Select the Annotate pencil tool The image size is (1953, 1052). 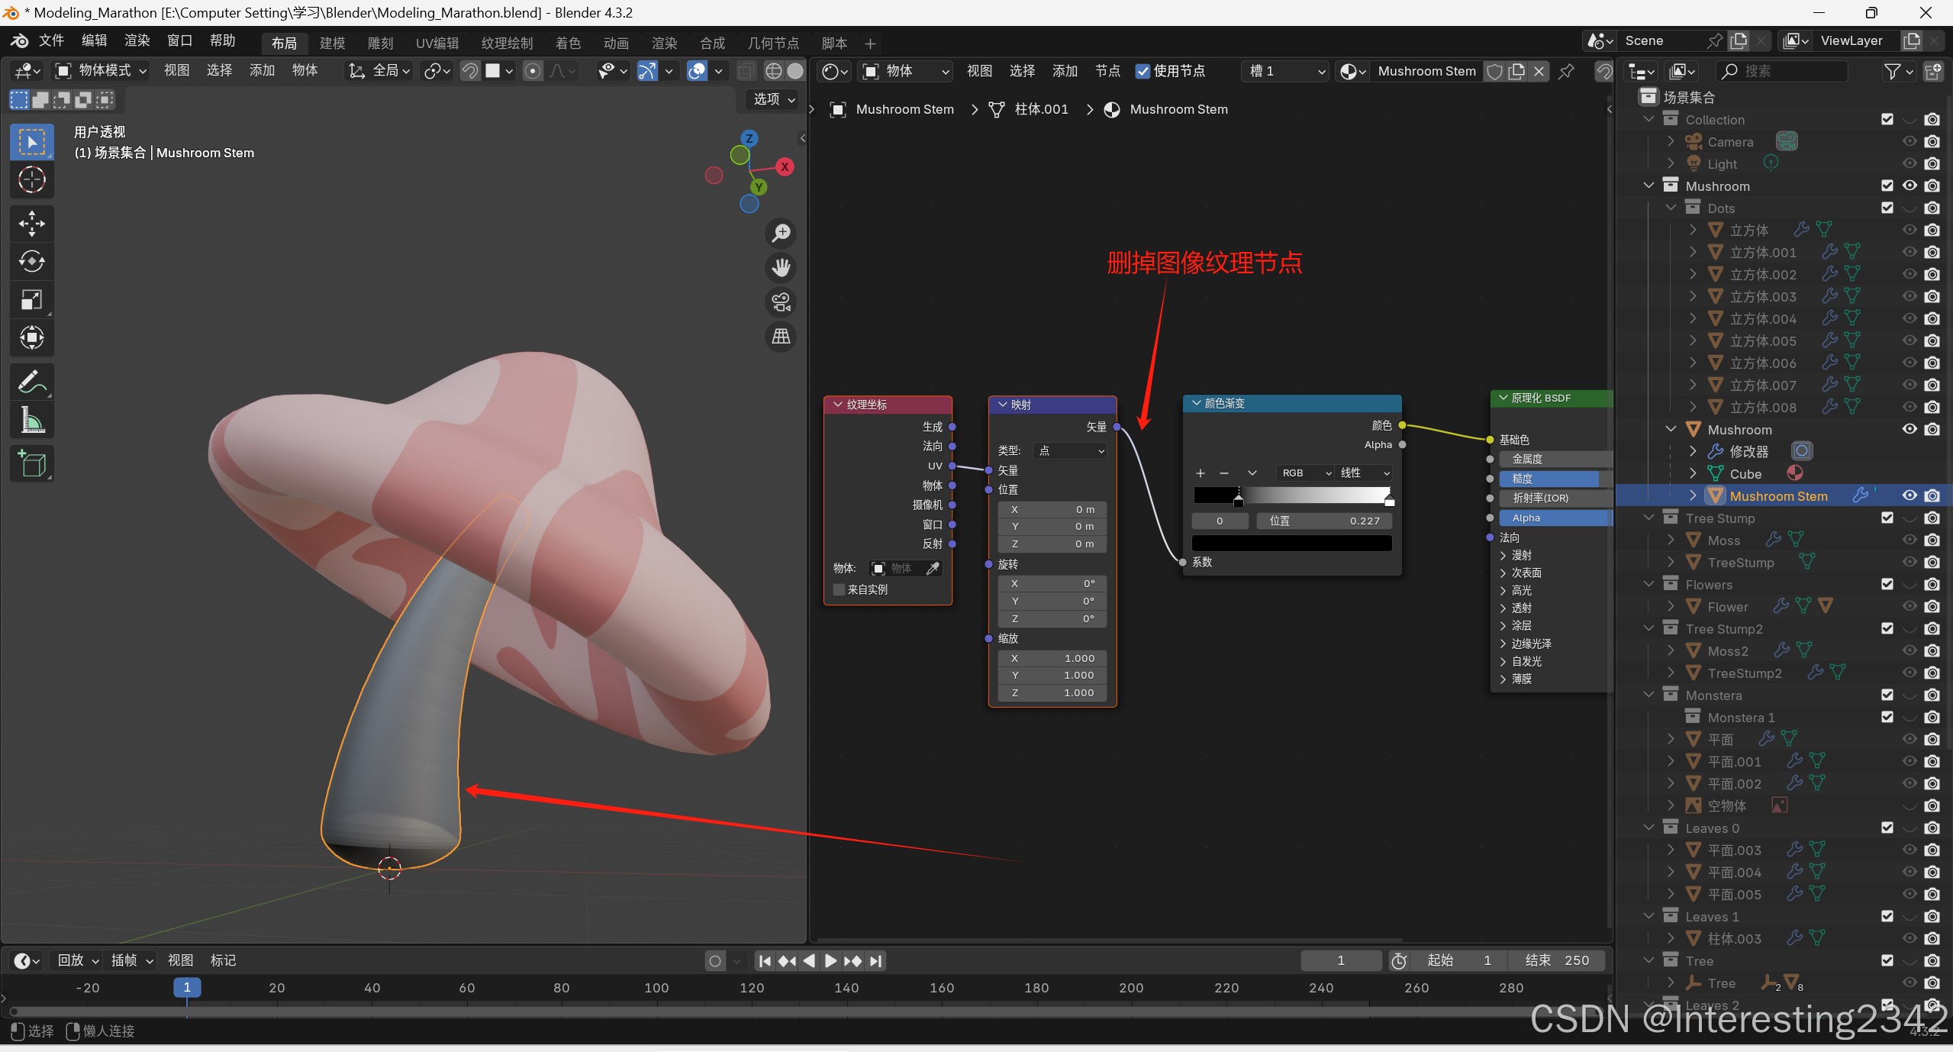click(x=31, y=381)
